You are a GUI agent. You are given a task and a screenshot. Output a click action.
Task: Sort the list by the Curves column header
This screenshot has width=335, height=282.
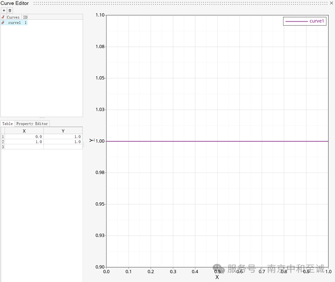pos(13,17)
